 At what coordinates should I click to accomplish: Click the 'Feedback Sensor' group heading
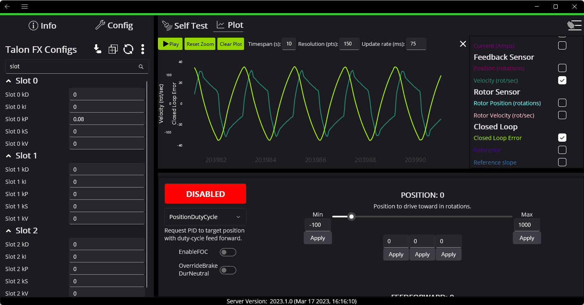tap(504, 57)
